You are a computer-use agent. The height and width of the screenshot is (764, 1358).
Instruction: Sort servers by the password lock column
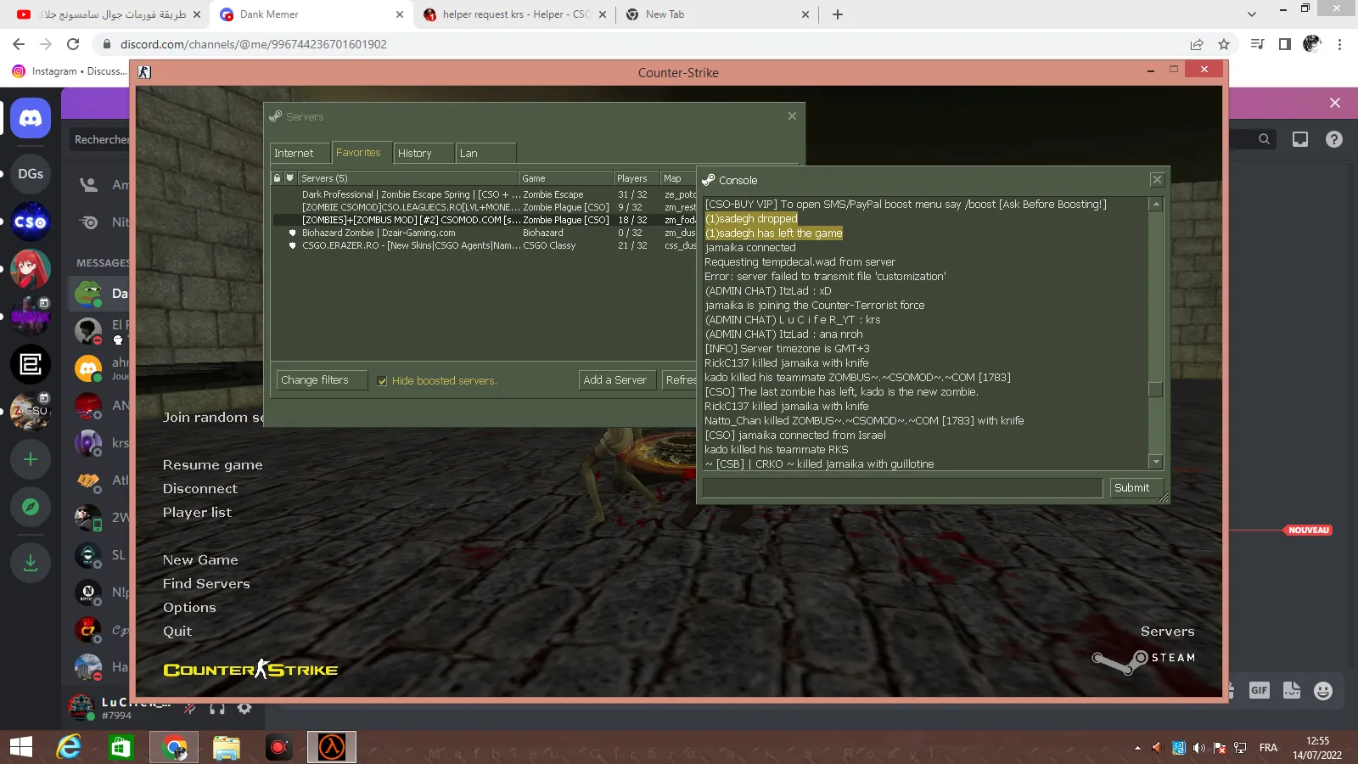point(277,178)
